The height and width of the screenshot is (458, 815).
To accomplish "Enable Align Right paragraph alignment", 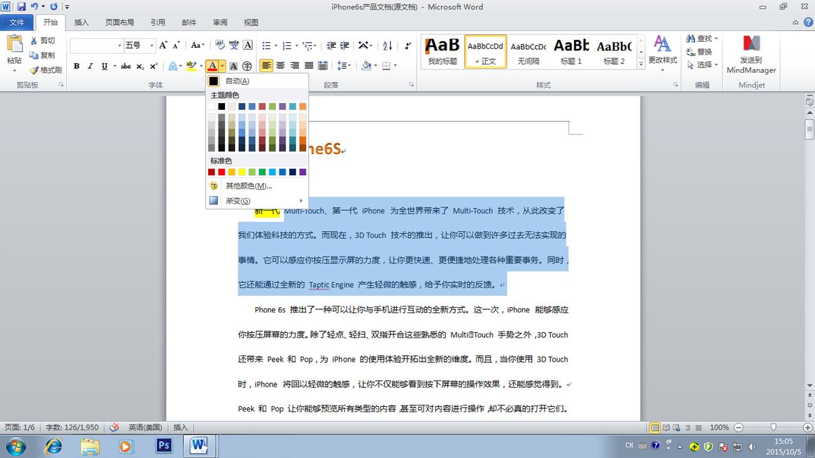I will [x=295, y=66].
